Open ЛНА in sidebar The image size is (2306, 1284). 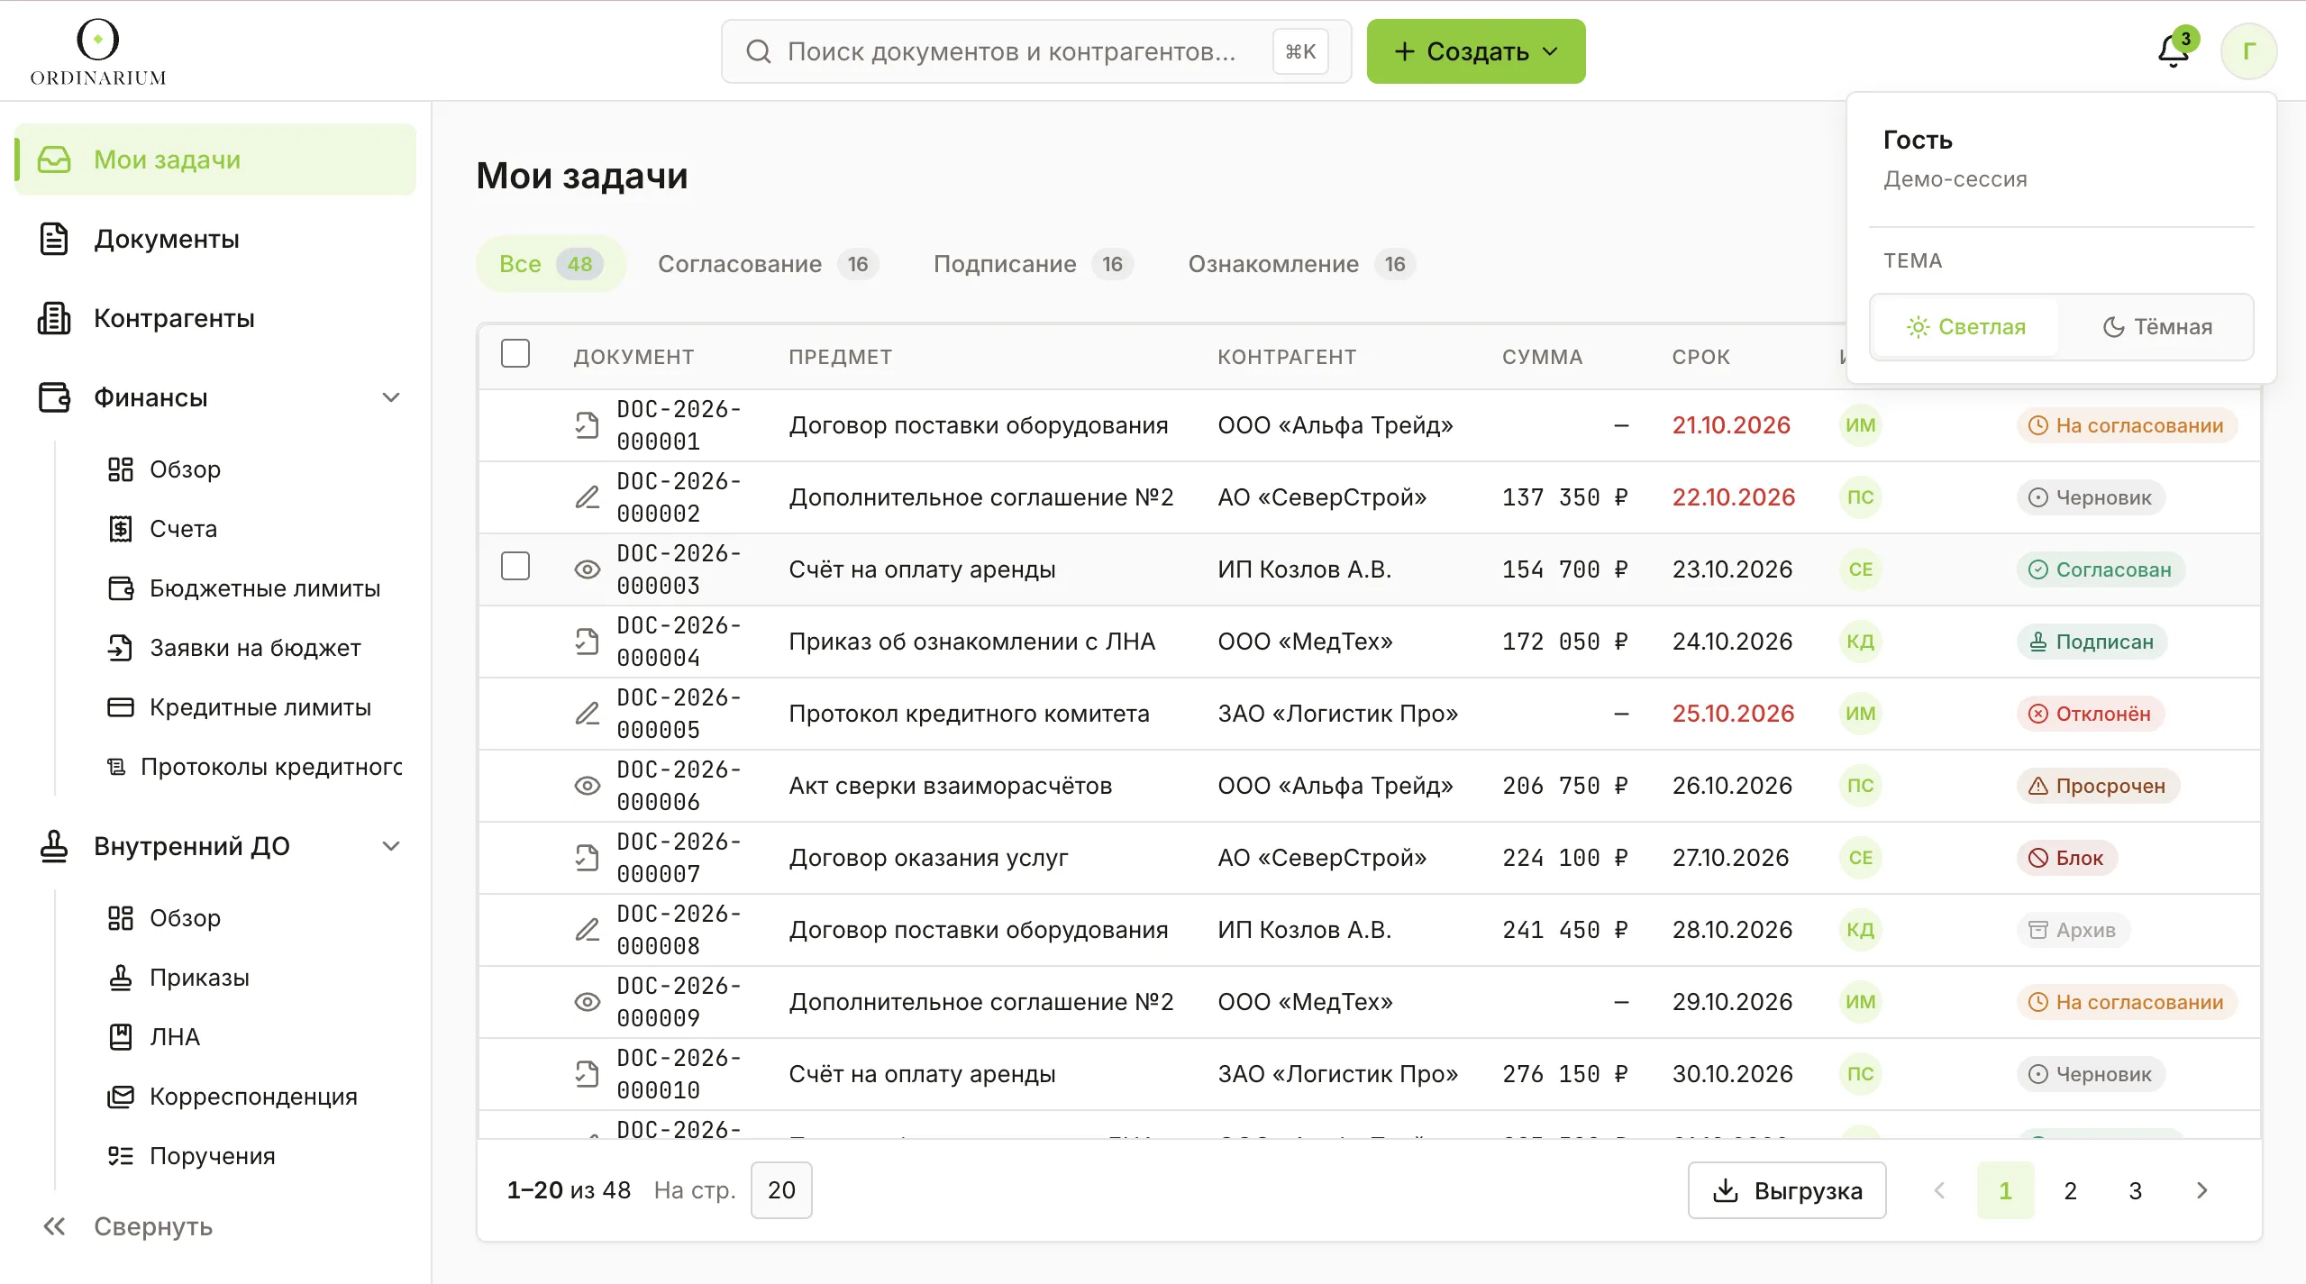153,1037
